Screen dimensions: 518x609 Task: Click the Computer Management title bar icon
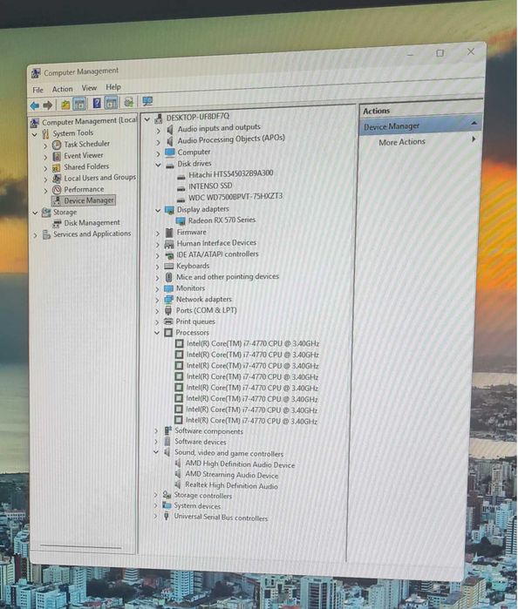pyautogui.click(x=36, y=73)
